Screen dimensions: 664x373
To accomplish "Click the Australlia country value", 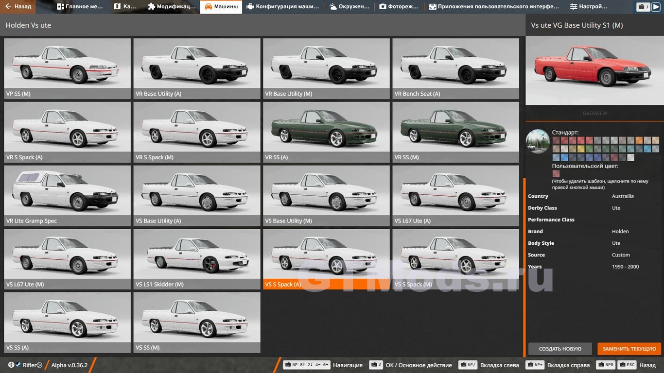I will tap(623, 196).
